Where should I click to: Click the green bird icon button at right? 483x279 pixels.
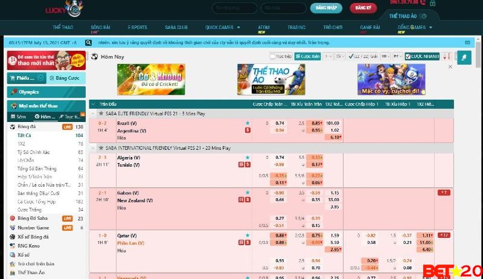click(x=464, y=57)
